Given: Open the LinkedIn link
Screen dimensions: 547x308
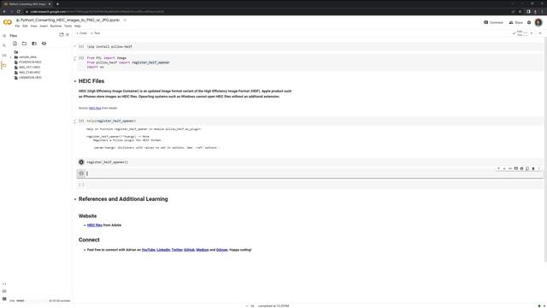Looking at the screenshot, I should [x=163, y=250].
